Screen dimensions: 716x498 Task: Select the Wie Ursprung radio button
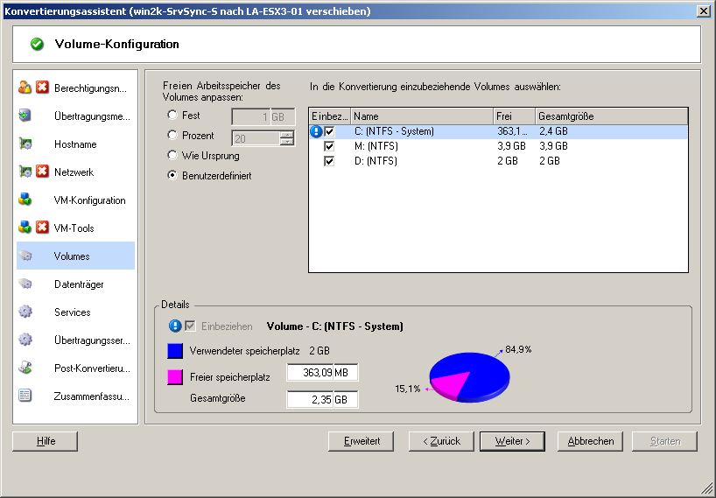point(172,155)
